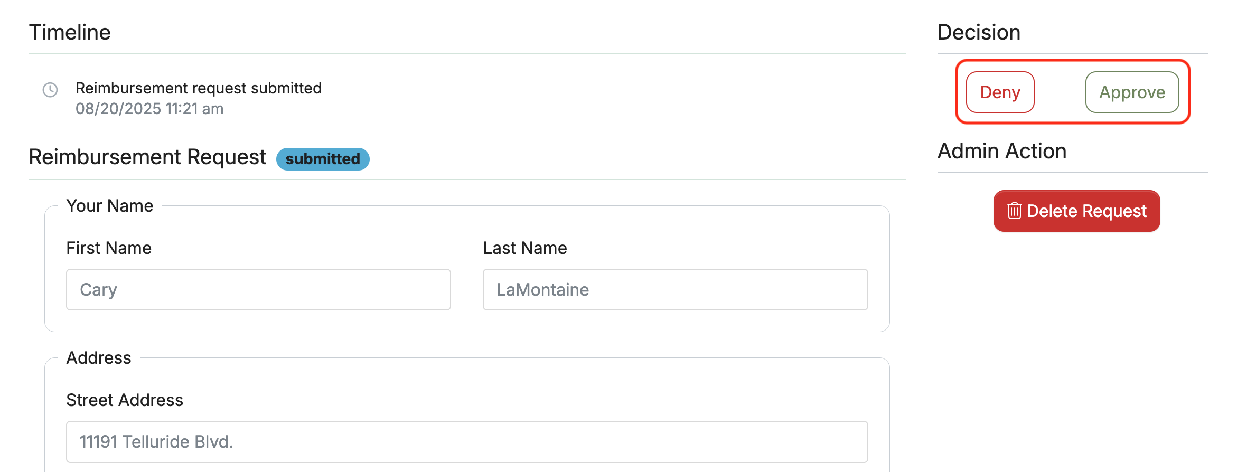
Task: Click the trash icon on Delete Request
Action: 1014,211
